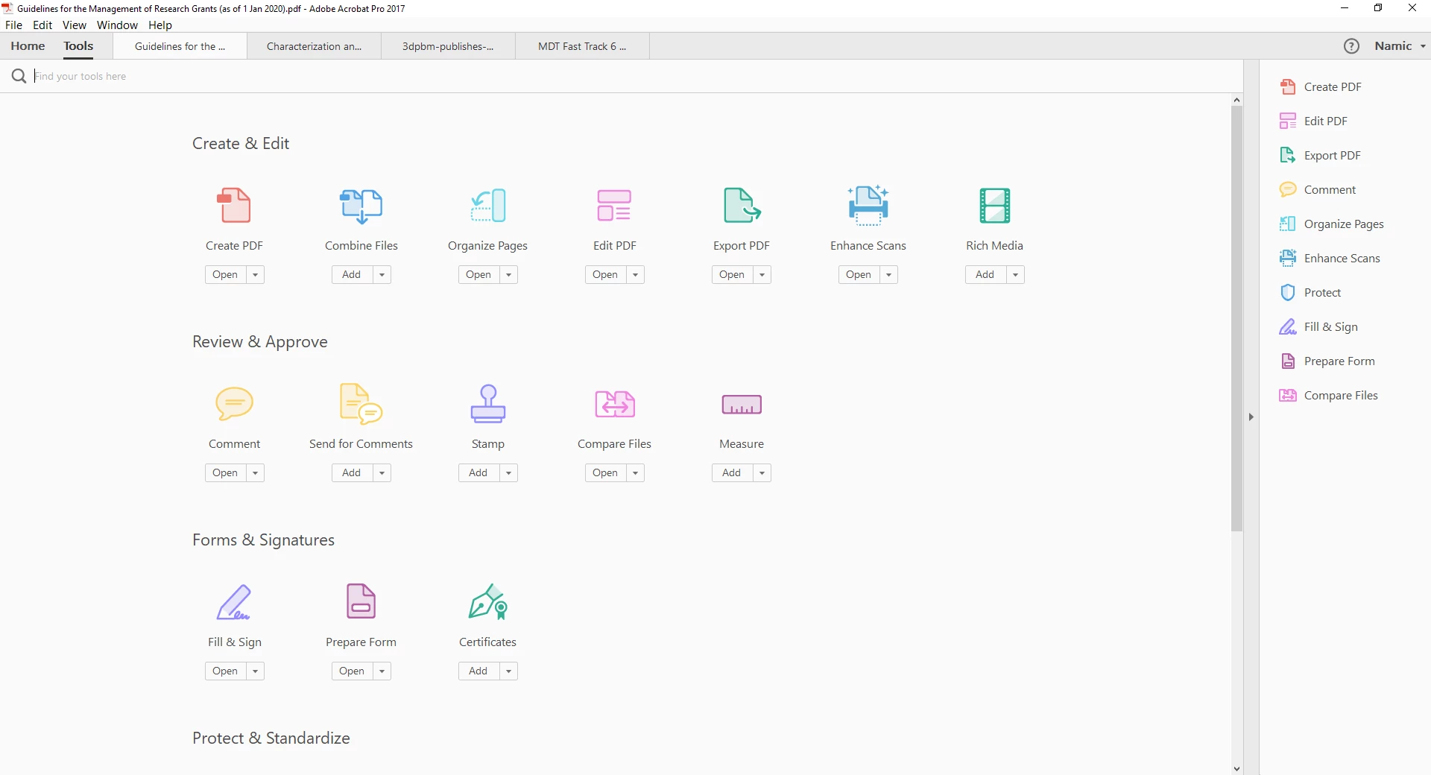
Task: Click the Certificates pen nib icon
Action: click(x=488, y=602)
